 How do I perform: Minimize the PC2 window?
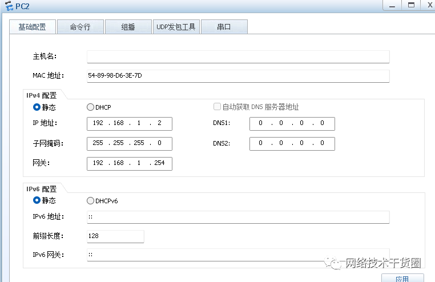click(x=392, y=5)
